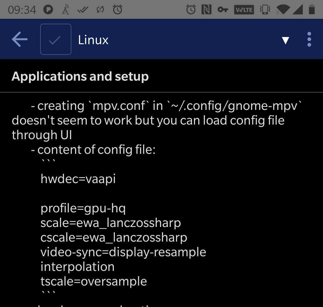Select the battery status icon
The height and width of the screenshot is (307, 323).
[311, 9]
